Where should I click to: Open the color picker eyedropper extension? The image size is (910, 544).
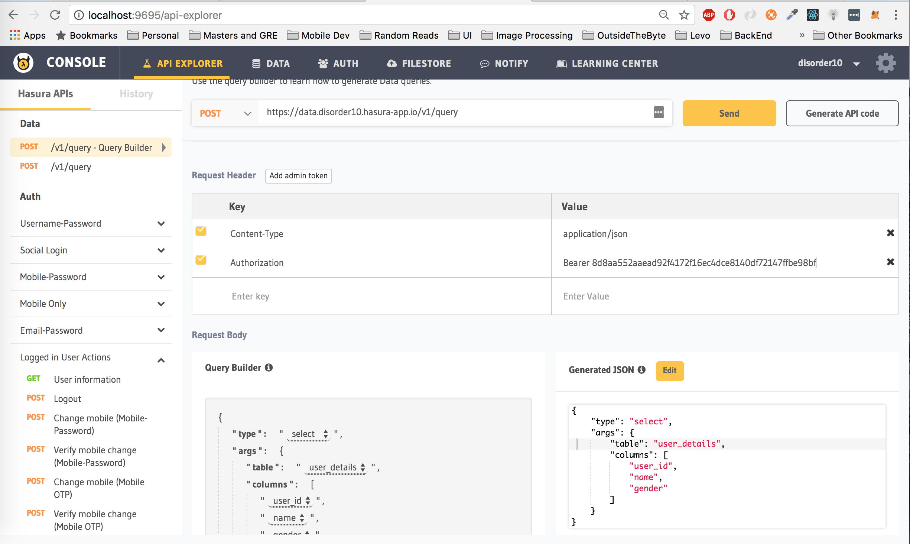pyautogui.click(x=792, y=15)
